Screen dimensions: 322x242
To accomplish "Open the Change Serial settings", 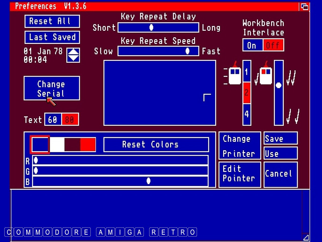I will (x=52, y=88).
